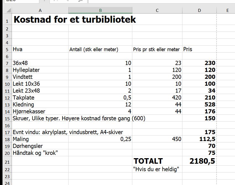Select the Maling quantity '0,25'

point(100,139)
